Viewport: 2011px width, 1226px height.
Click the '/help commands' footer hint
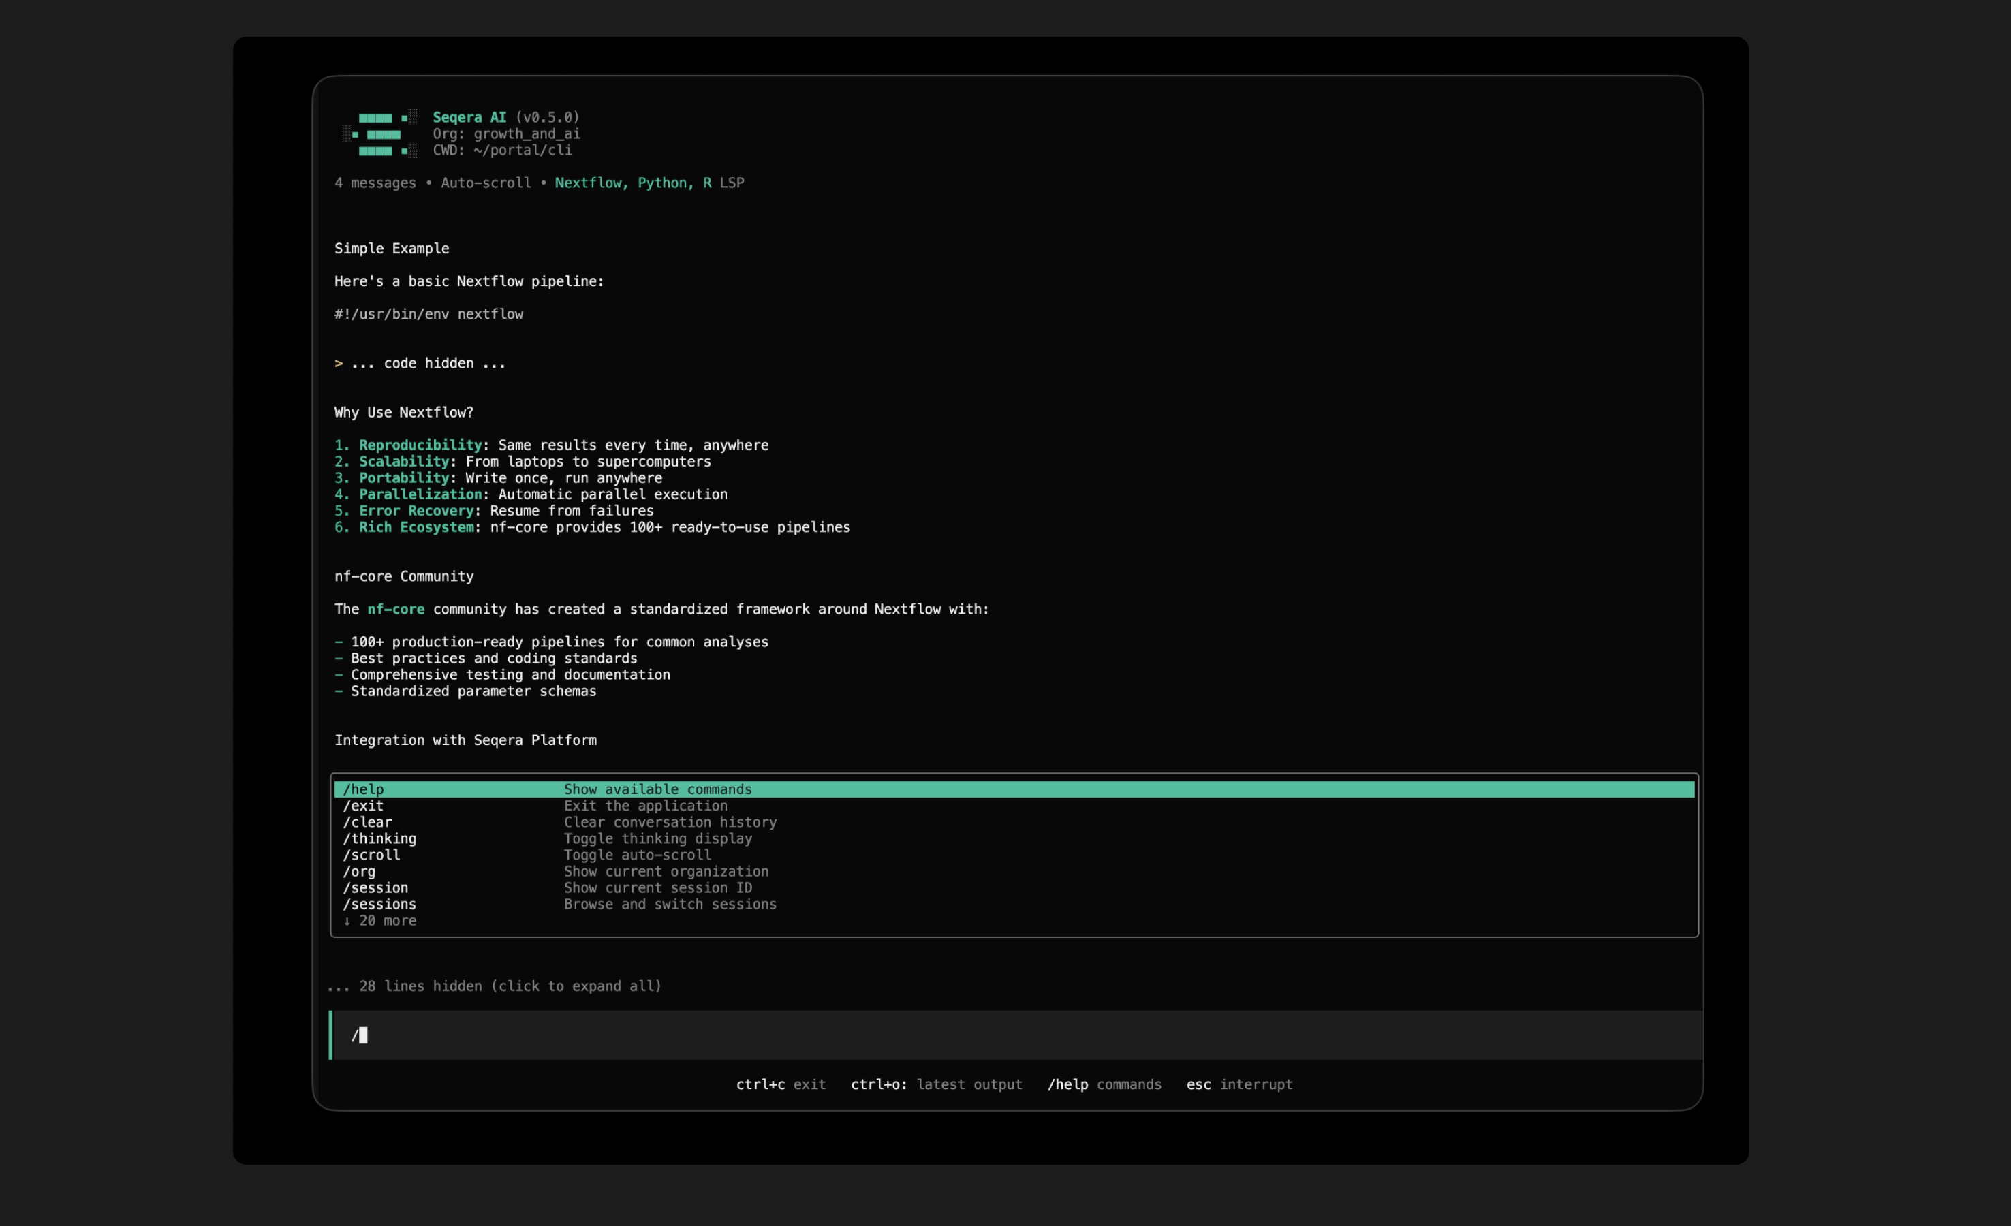tap(1104, 1084)
